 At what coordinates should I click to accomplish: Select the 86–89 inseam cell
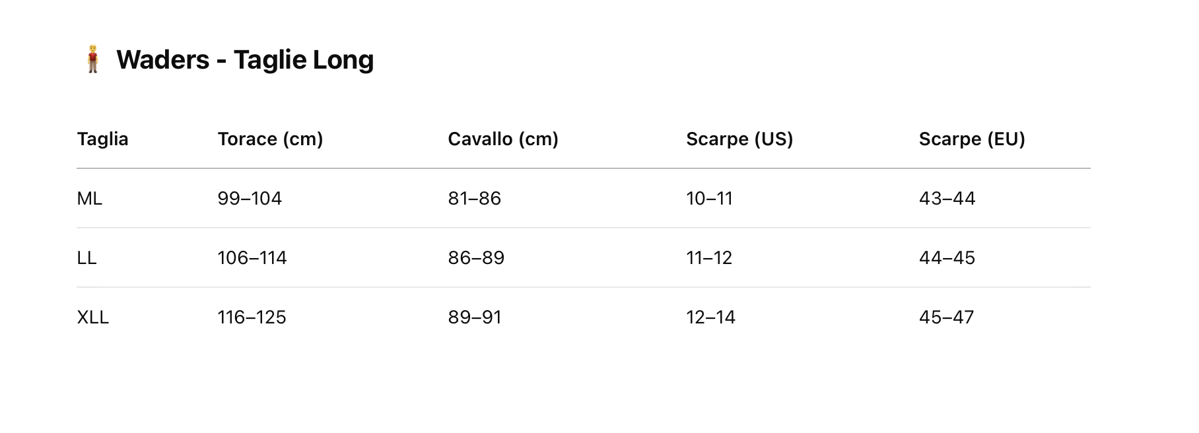476,258
